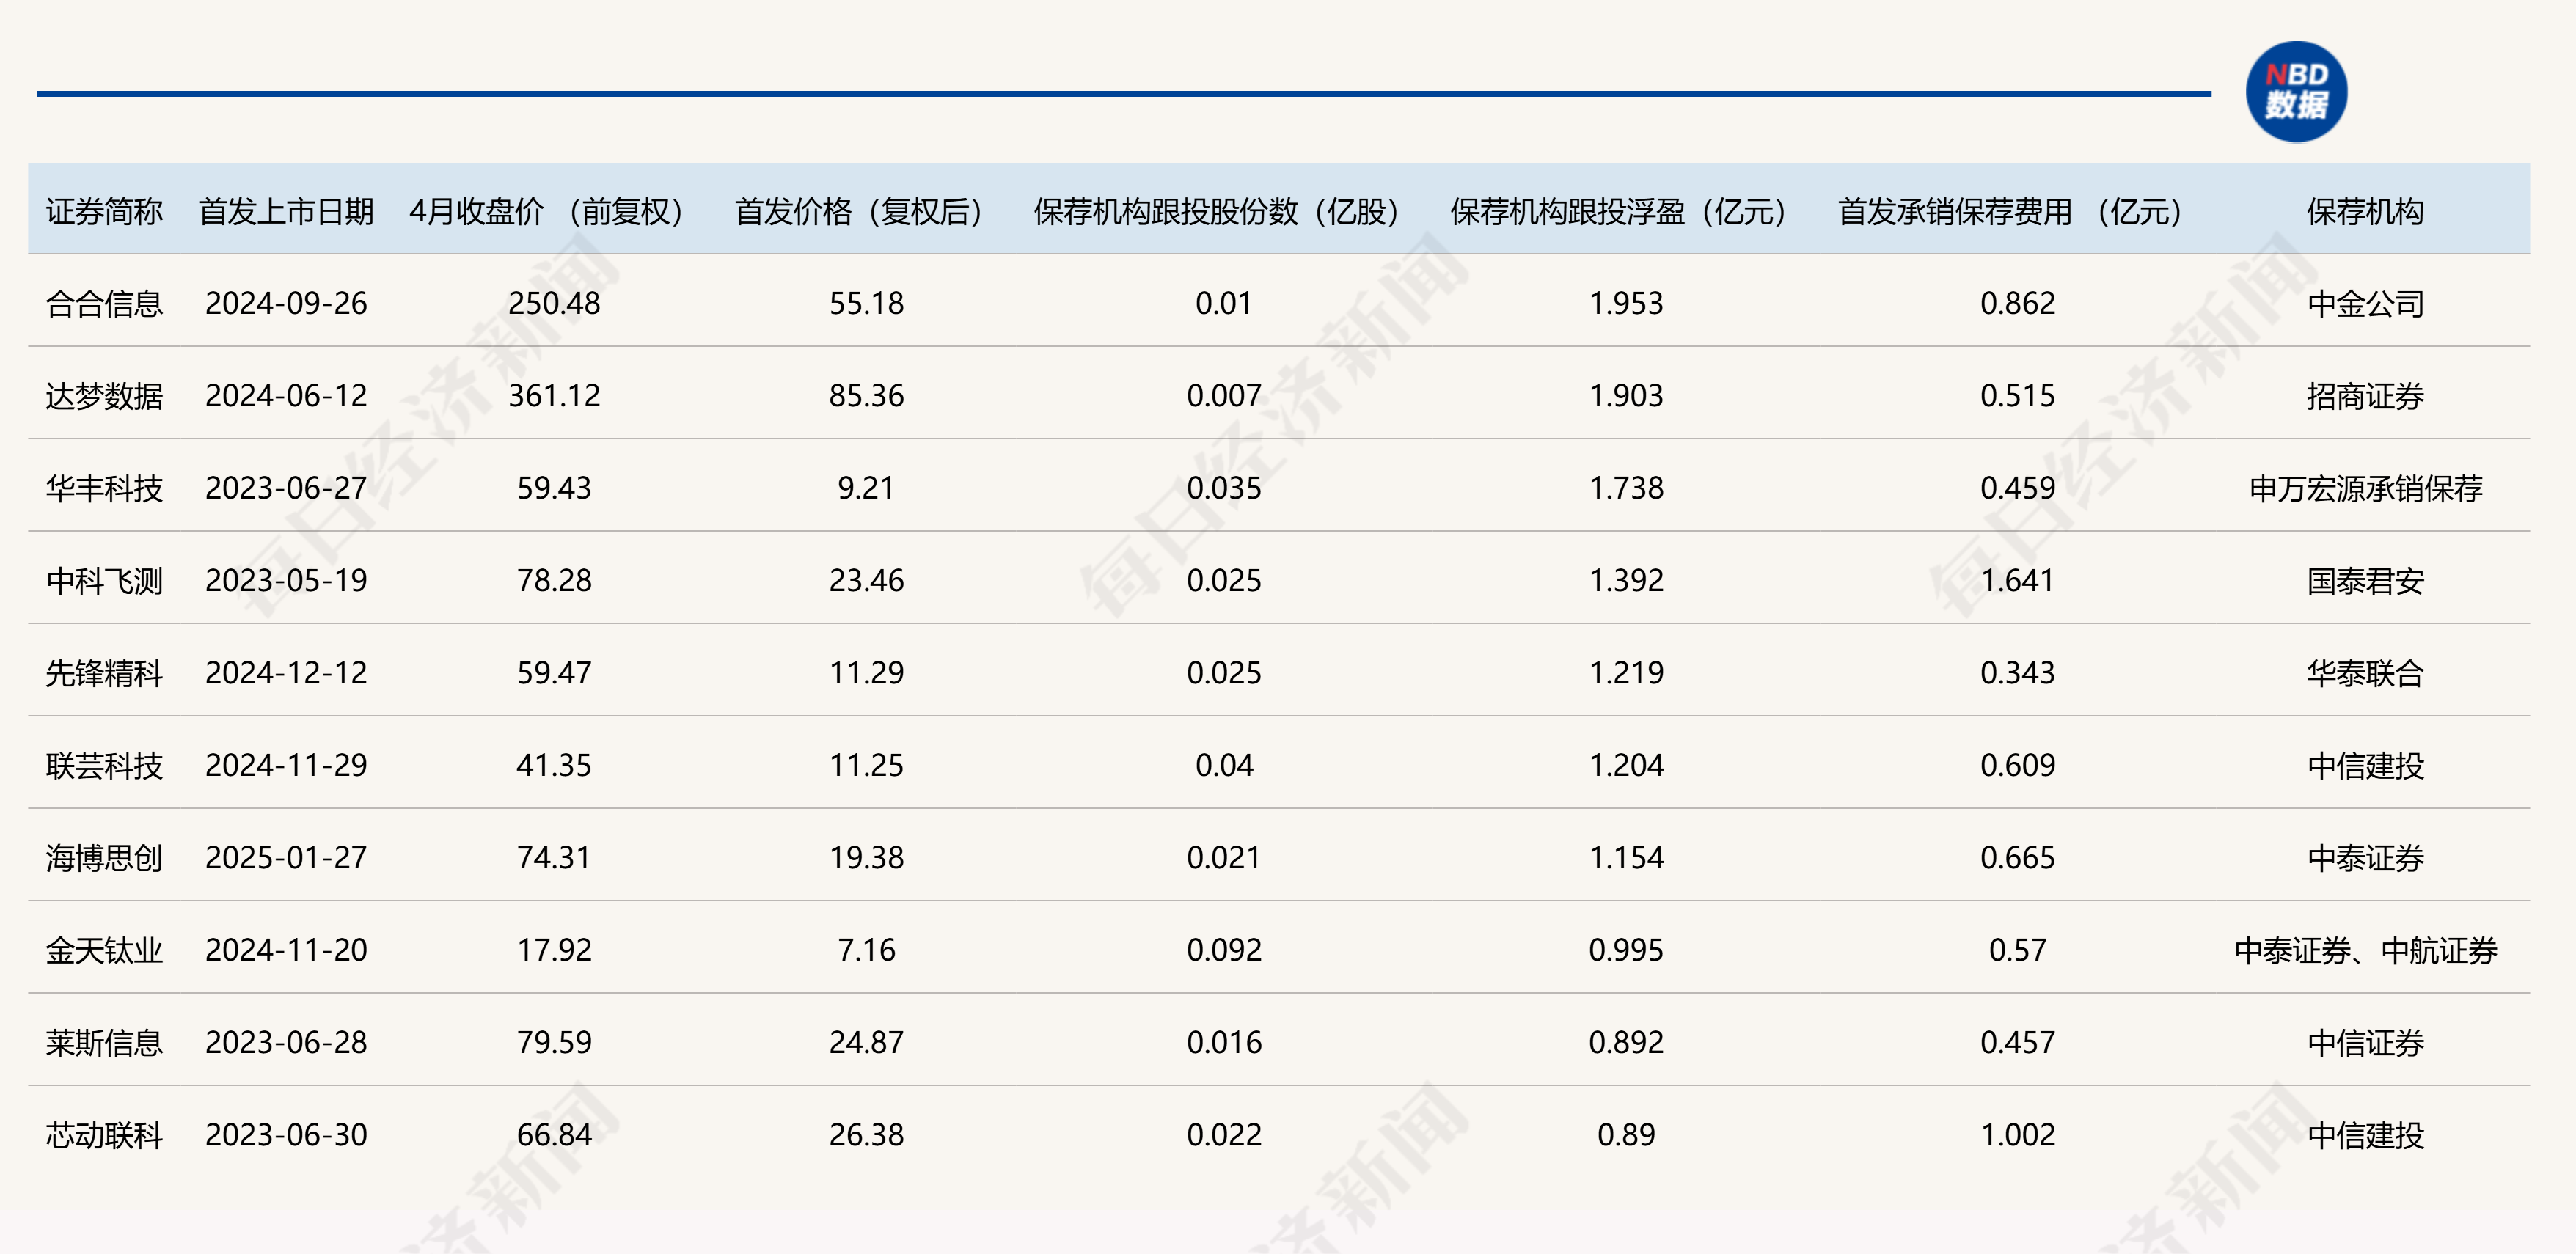This screenshot has width=2576, height=1254.
Task: Click the 中科飞测 company label
Action: 105,580
